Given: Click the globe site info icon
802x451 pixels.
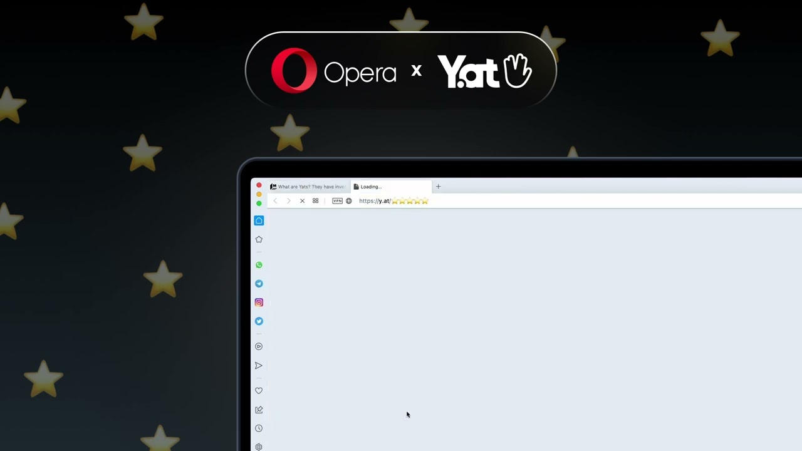Looking at the screenshot, I should [x=349, y=201].
